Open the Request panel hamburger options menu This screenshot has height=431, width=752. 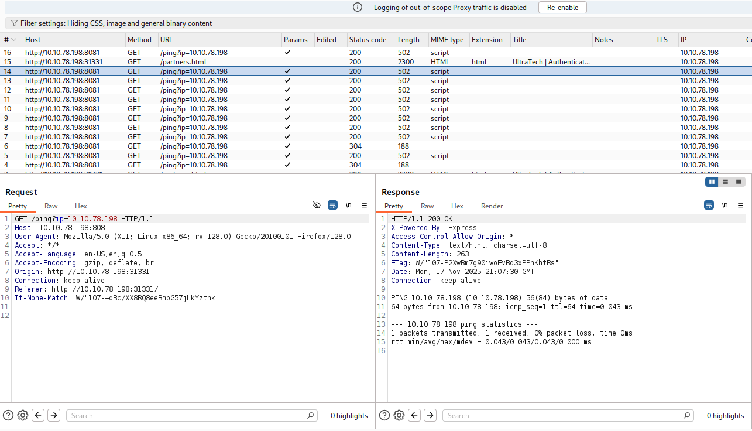(x=364, y=205)
